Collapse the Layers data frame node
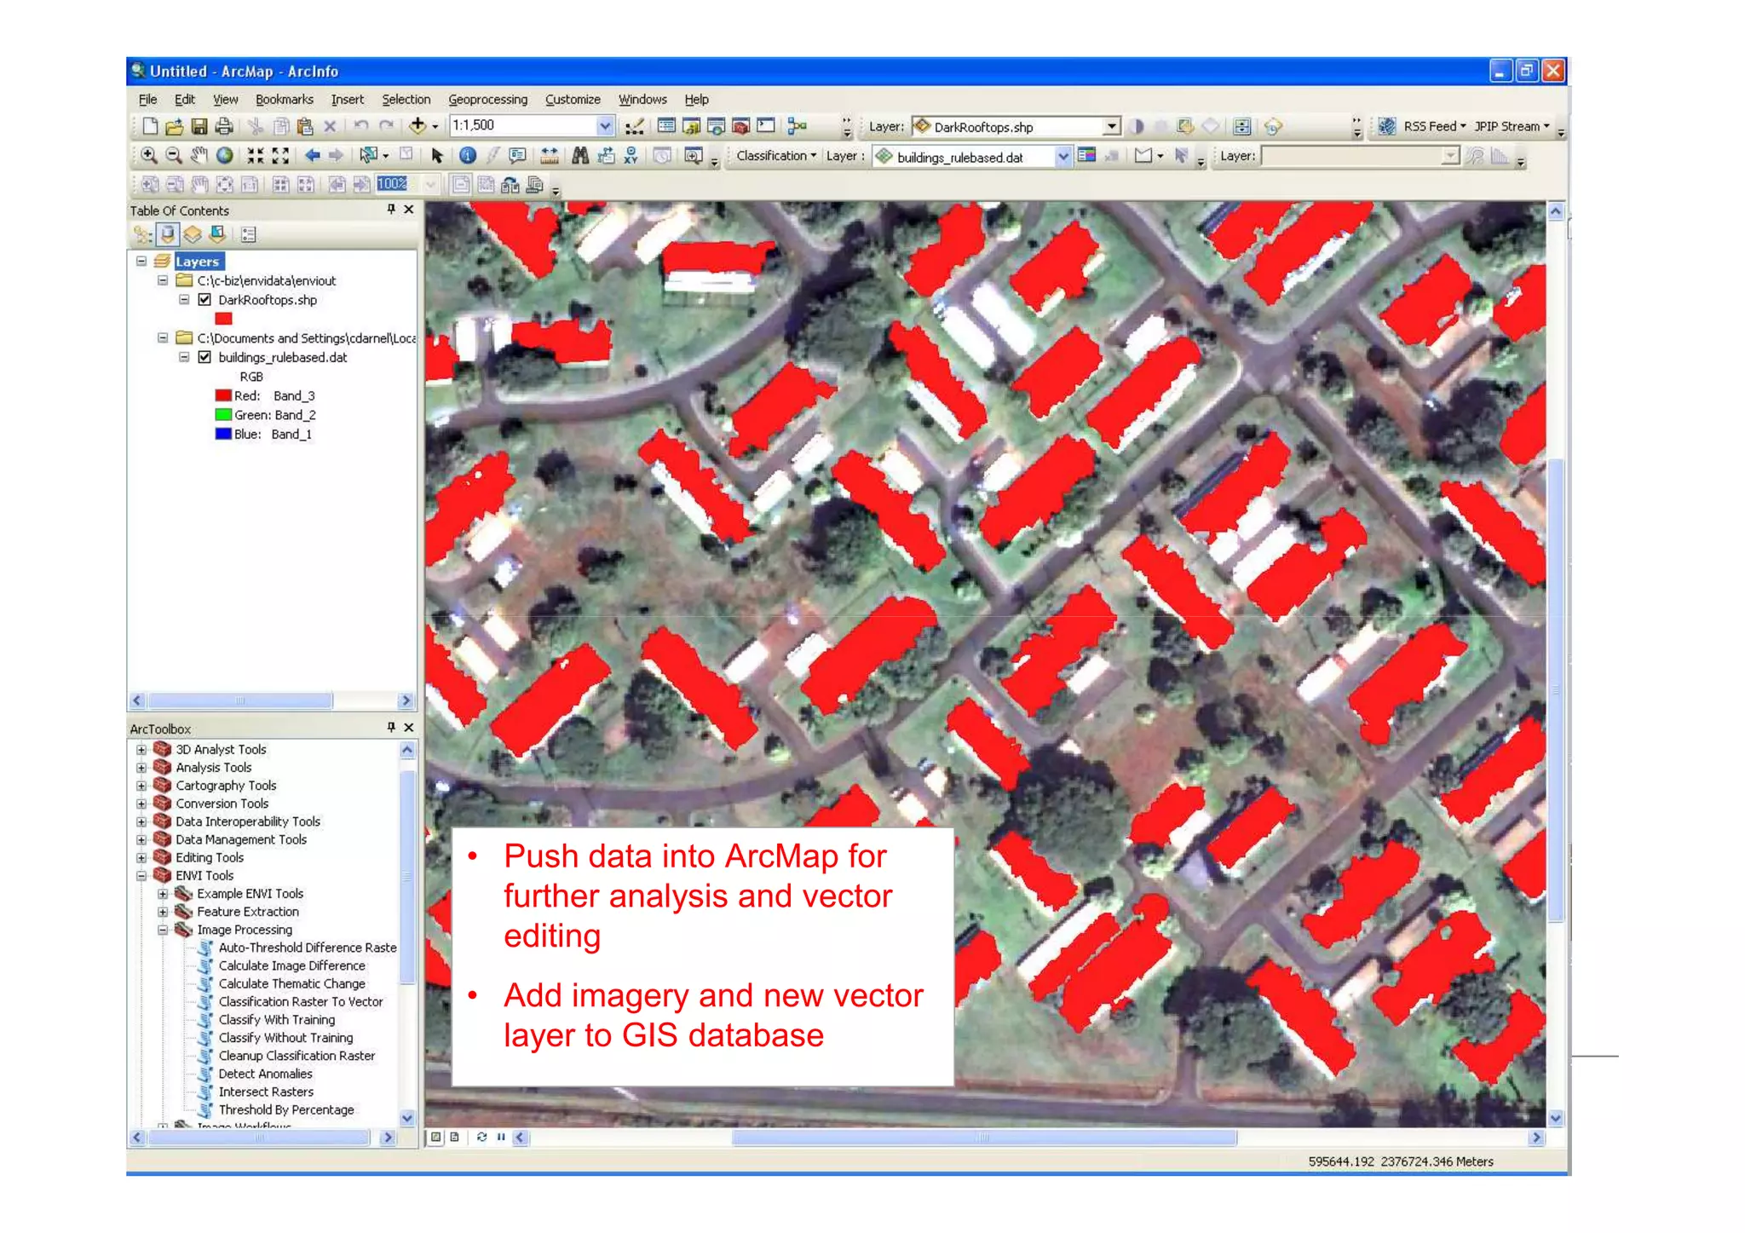 [141, 262]
